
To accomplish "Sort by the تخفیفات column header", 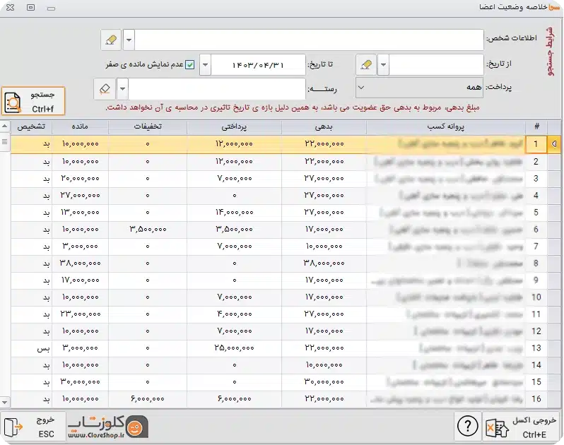I will click(x=148, y=126).
